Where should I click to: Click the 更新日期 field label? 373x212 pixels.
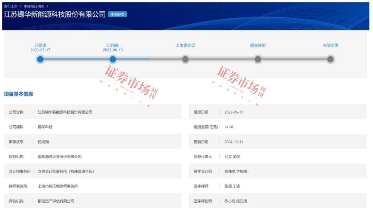pos(201,142)
